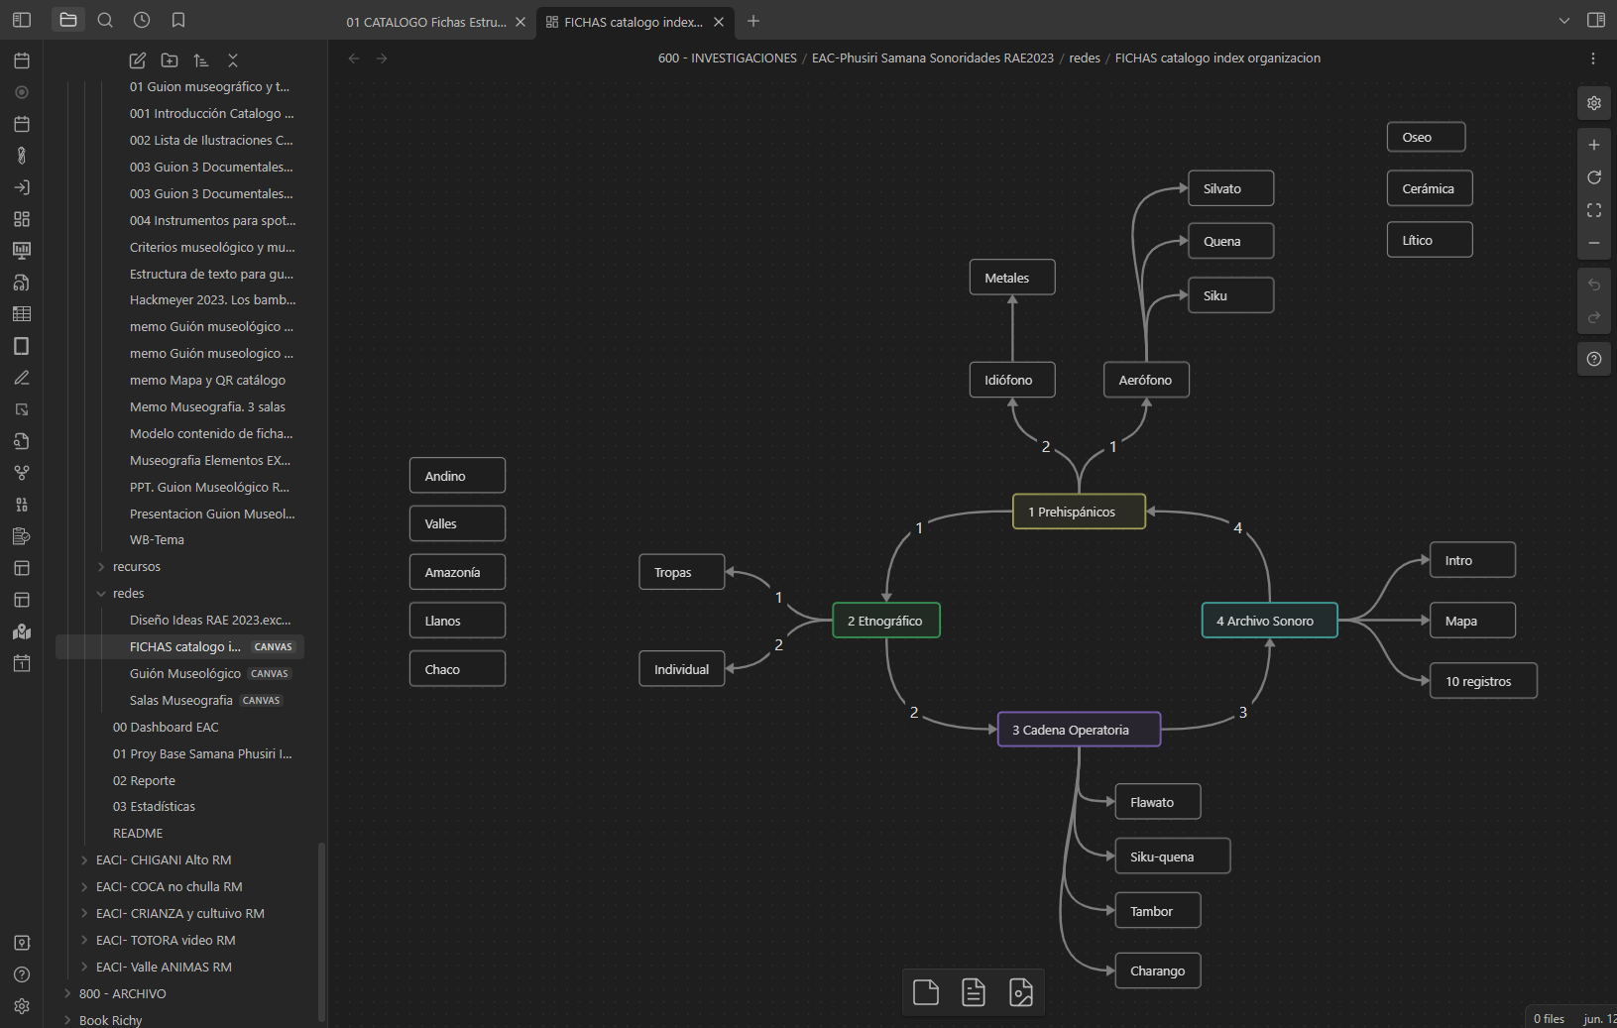This screenshot has height=1028, width=1617.
Task: Open the more options three-dot menu
Action: click(1593, 58)
